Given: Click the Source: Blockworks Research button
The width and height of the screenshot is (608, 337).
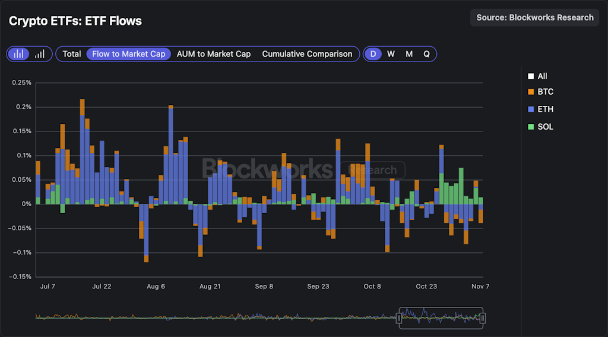Looking at the screenshot, I should 535,17.
